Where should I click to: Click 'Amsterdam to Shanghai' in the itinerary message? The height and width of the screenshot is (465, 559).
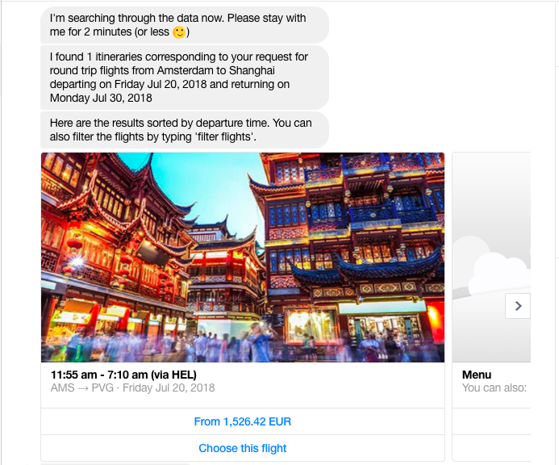216,71
